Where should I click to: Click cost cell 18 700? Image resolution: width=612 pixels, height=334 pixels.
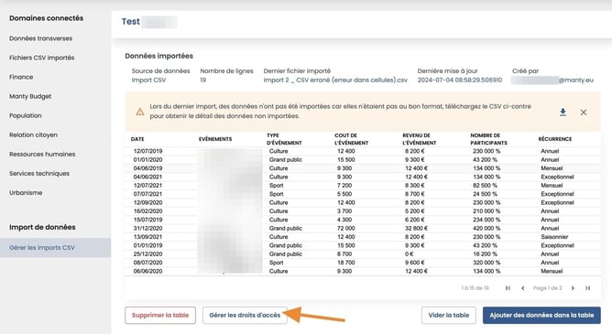click(x=345, y=263)
